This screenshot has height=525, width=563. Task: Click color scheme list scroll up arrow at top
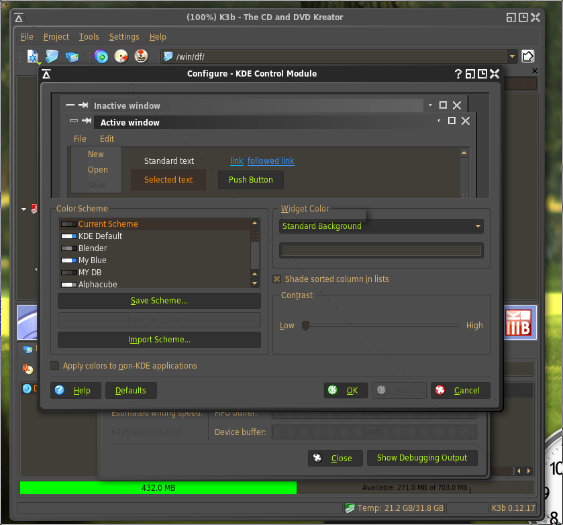tap(254, 223)
